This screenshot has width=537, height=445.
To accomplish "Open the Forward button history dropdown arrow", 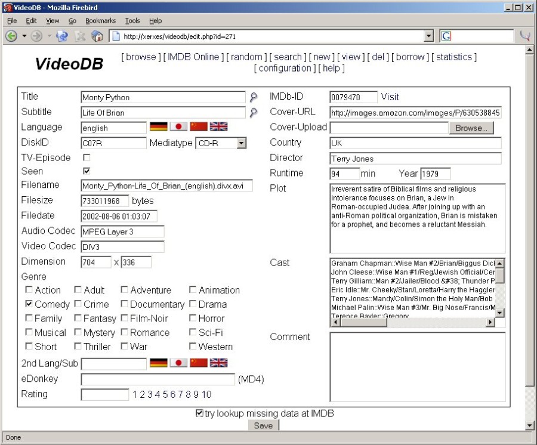I will (50, 36).
